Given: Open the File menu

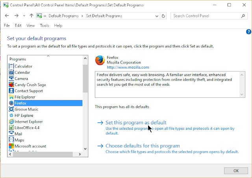Looking at the screenshot, I should 7,25.
